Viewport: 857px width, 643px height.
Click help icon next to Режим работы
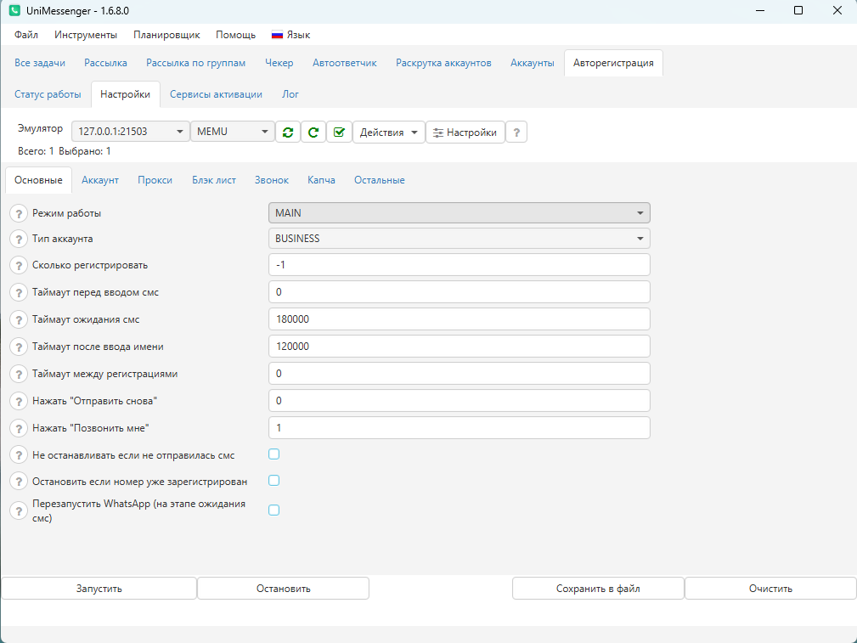click(19, 213)
